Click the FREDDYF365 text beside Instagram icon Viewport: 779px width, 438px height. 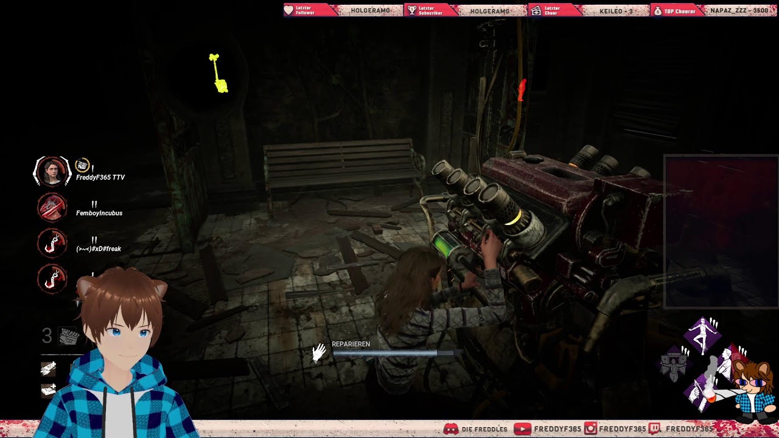[x=622, y=429]
